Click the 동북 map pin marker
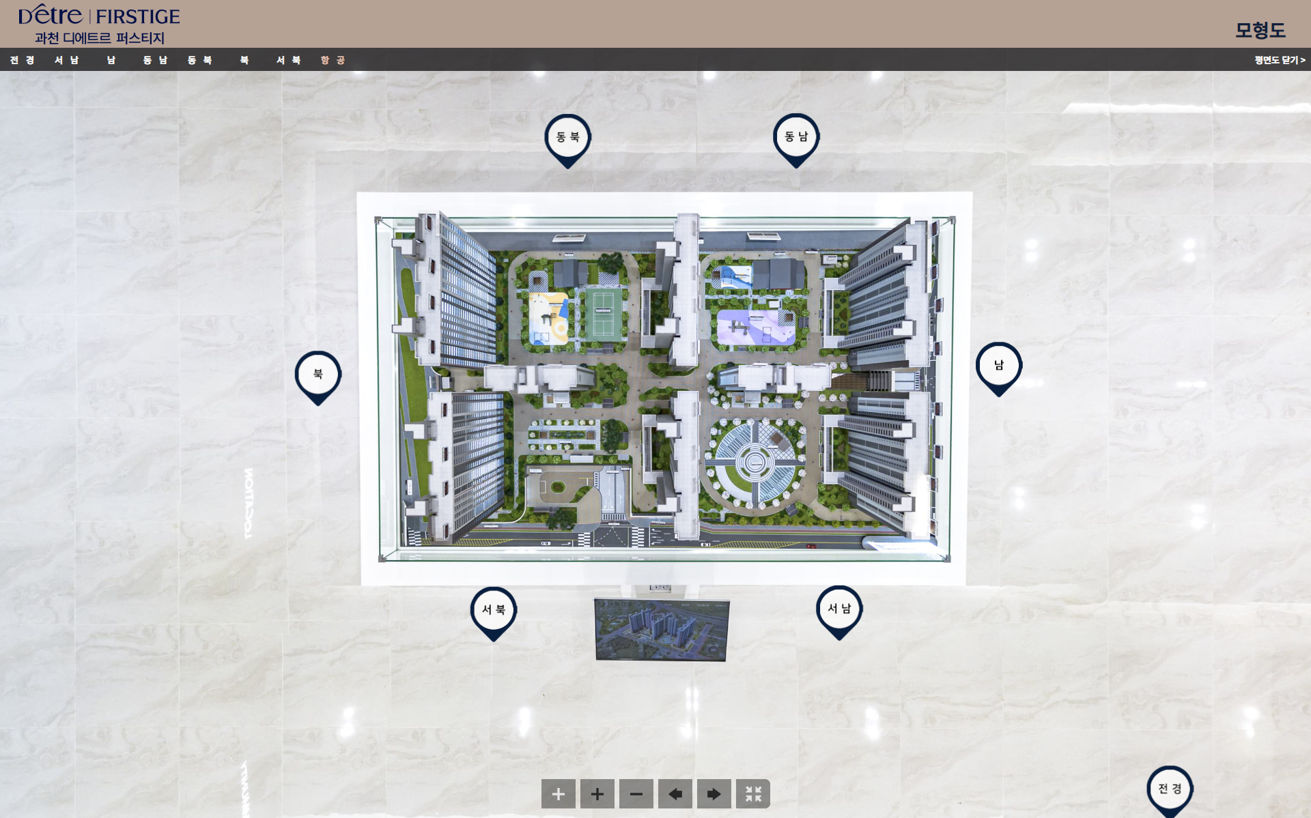This screenshot has width=1311, height=818. coord(567,138)
